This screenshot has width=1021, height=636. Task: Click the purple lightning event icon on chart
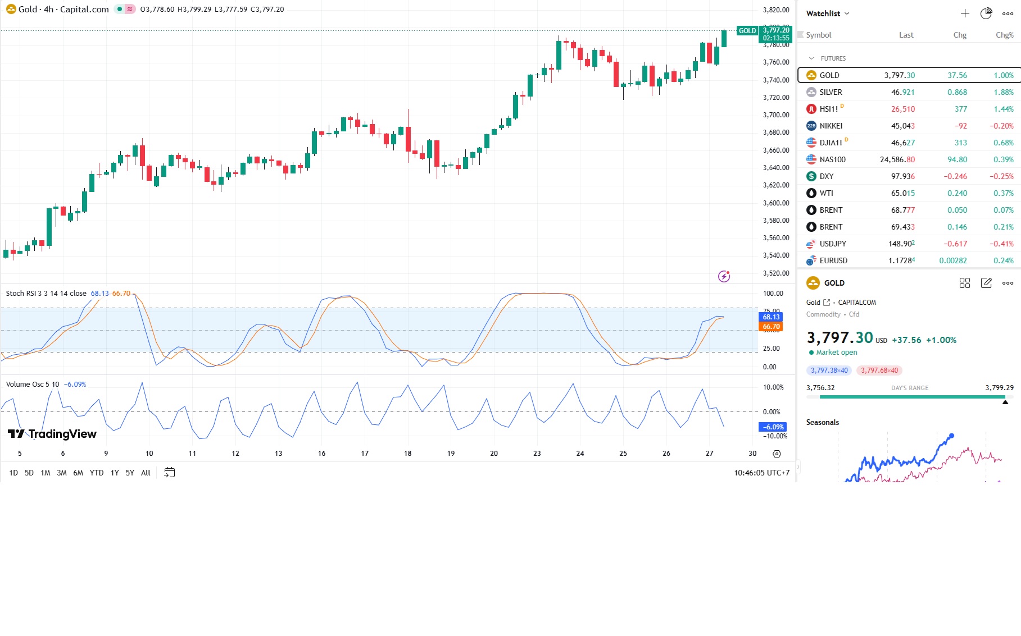pos(724,276)
